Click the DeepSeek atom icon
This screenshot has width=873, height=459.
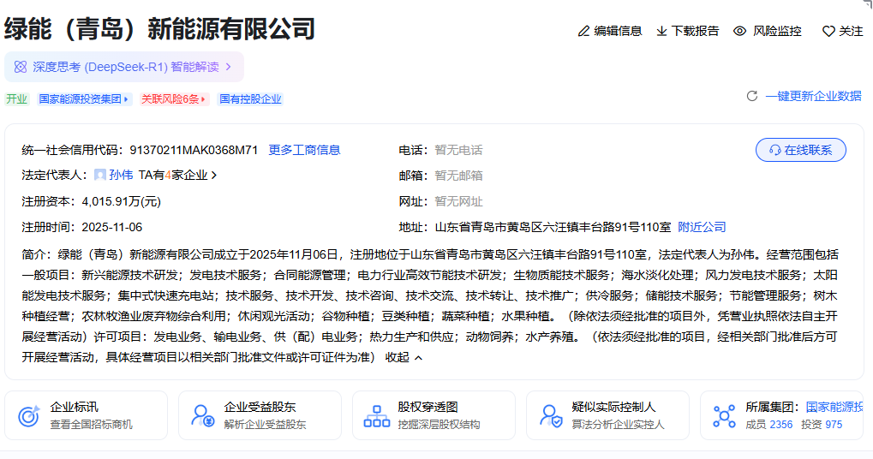coord(21,67)
